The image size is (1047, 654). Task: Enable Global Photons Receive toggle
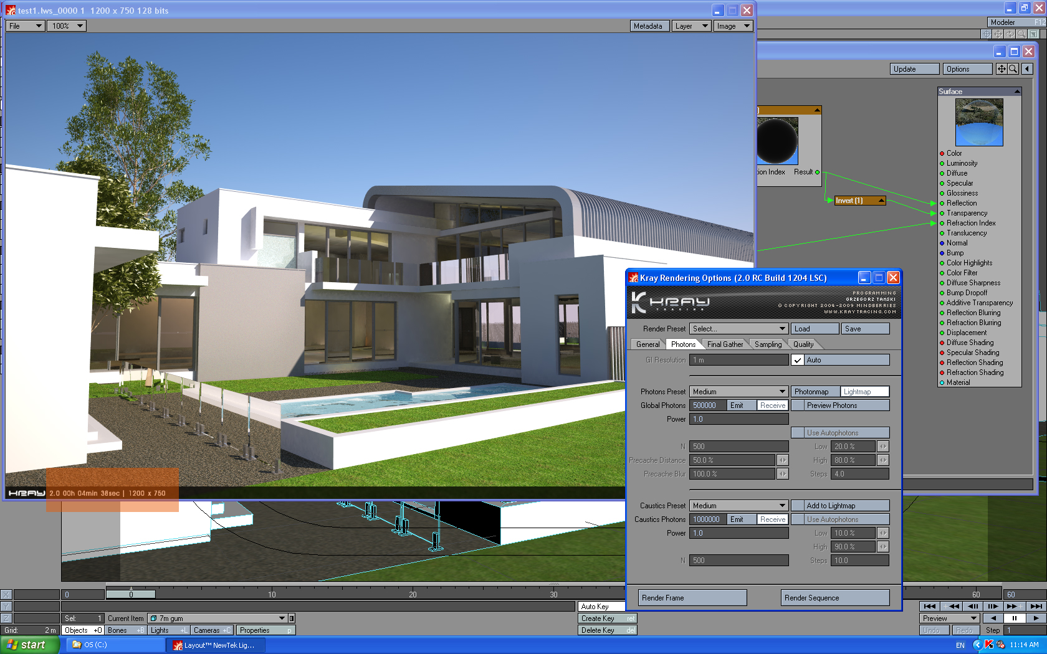click(772, 405)
